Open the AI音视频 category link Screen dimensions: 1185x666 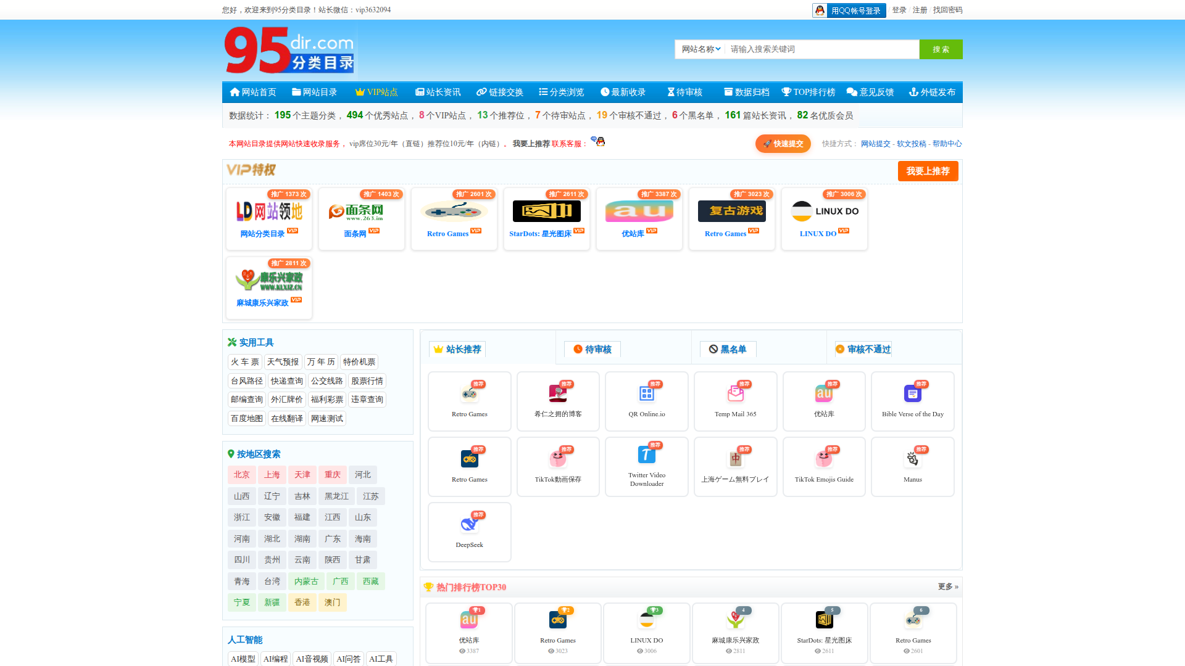pyautogui.click(x=312, y=659)
